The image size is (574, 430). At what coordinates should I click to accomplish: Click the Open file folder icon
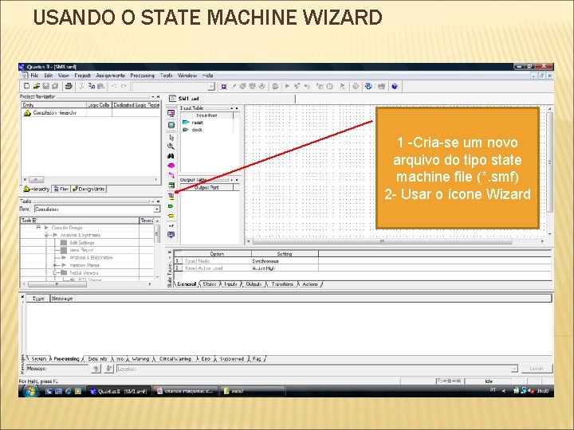click(36, 86)
